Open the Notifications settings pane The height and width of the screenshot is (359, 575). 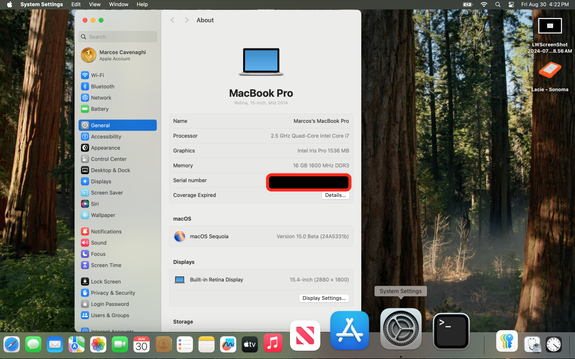(x=106, y=231)
